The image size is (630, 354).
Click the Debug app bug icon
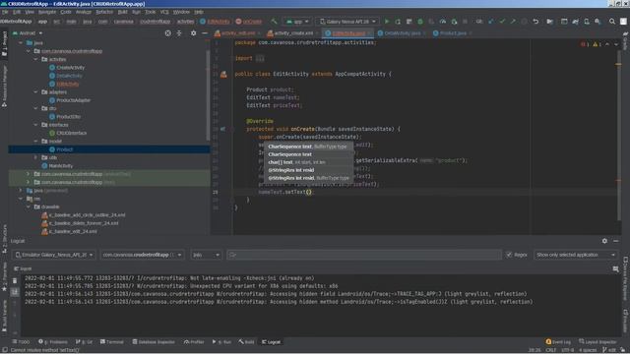click(x=420, y=22)
